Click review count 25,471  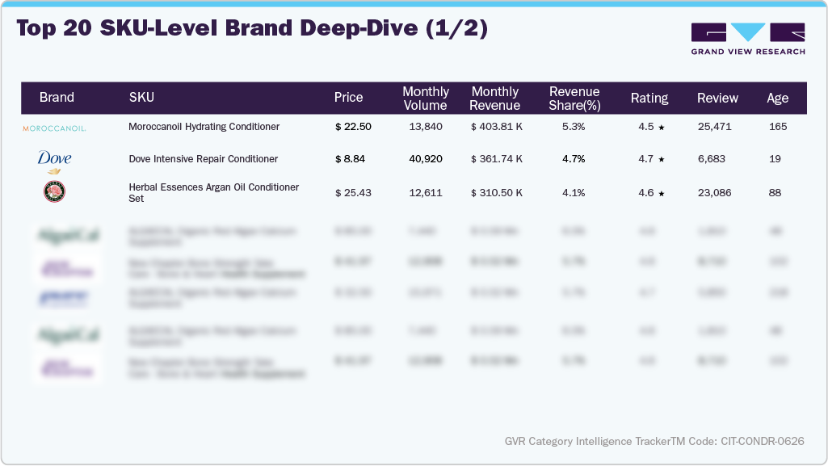(714, 127)
